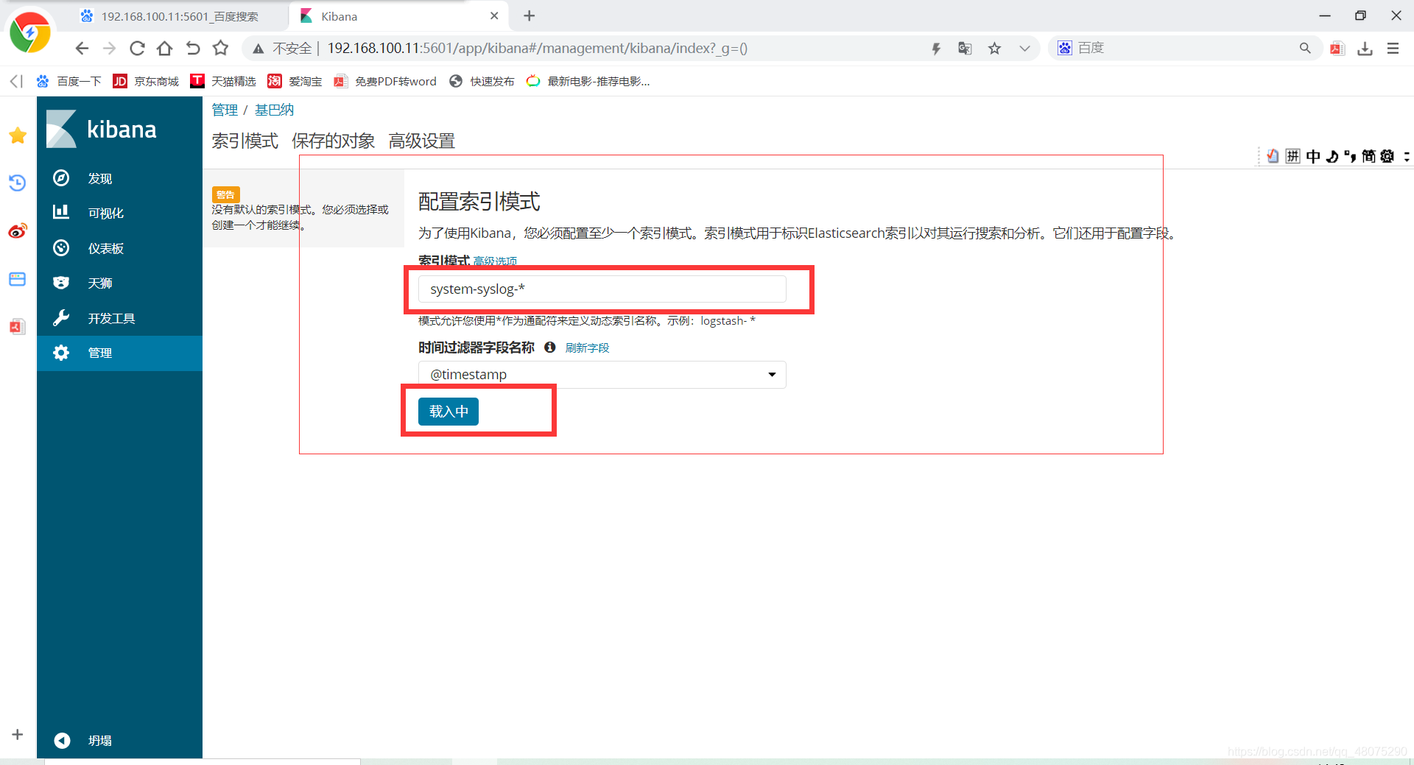The width and height of the screenshot is (1414, 765).
Task: Click the info icon beside time filter label
Action: [549, 348]
